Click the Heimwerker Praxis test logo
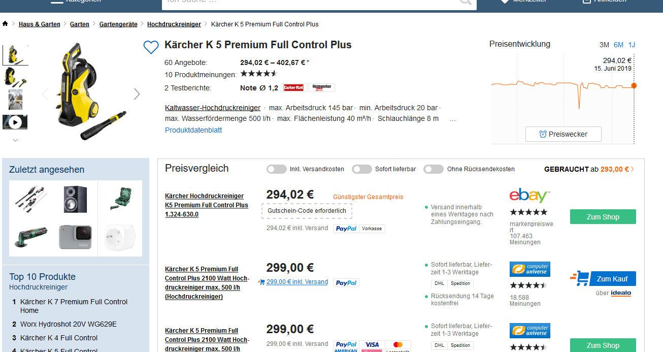 322,88
